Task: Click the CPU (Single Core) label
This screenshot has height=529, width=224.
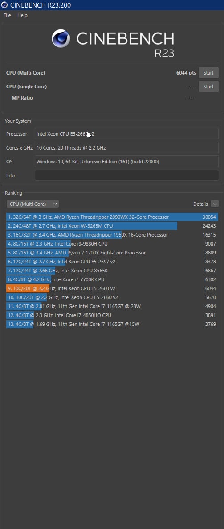Action: pos(26,87)
